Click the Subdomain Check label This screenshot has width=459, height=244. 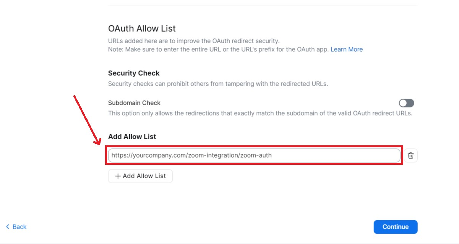click(x=134, y=103)
